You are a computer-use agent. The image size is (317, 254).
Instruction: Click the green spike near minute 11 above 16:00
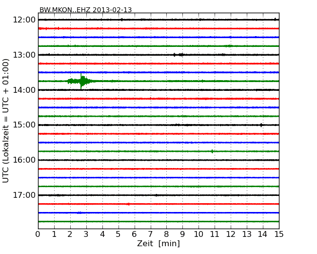212,151
